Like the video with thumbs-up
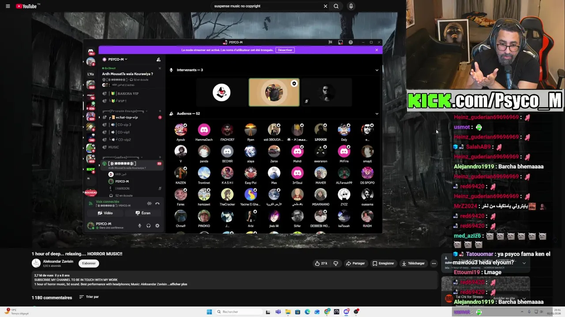The height and width of the screenshot is (317, 565). [321, 263]
